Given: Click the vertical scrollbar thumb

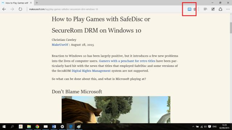Looking at the screenshot, I should 231,28.
